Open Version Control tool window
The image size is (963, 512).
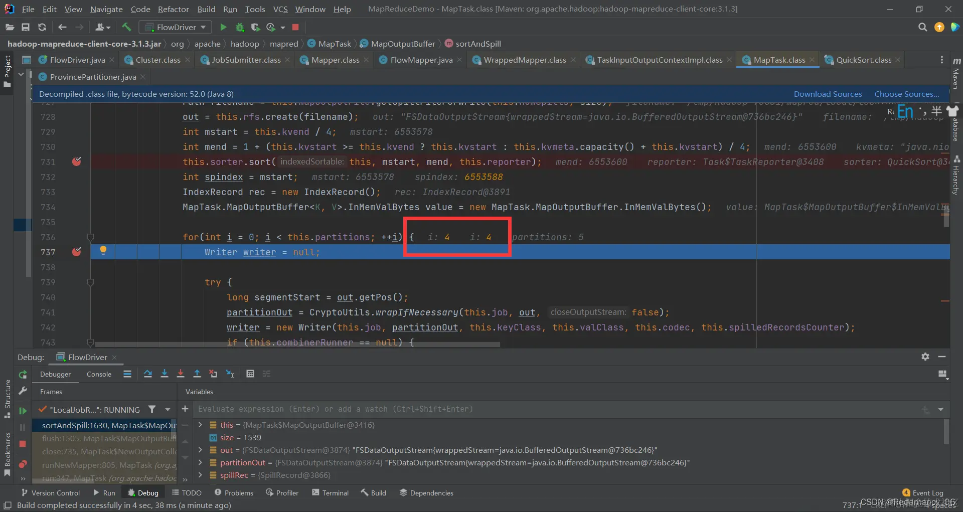point(50,493)
